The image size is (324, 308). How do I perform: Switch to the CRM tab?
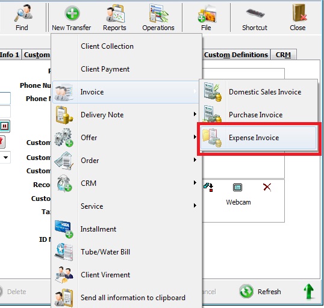click(283, 55)
